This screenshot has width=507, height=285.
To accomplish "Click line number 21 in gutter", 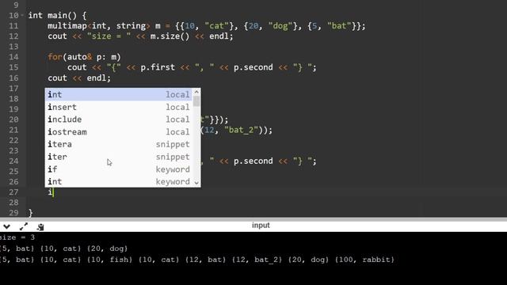I will pyautogui.click(x=13, y=130).
